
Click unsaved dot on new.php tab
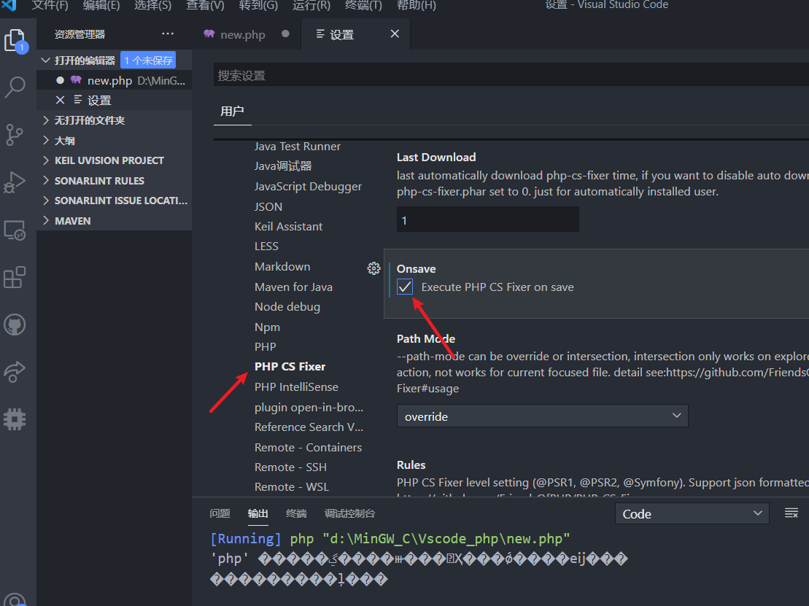pos(285,34)
